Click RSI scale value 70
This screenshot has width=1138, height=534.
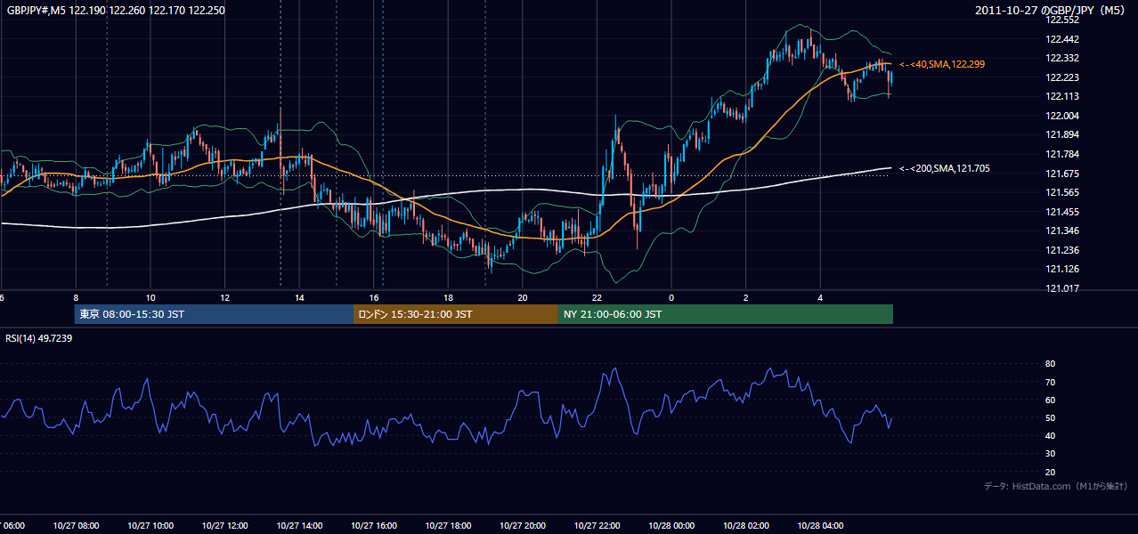click(x=1050, y=382)
